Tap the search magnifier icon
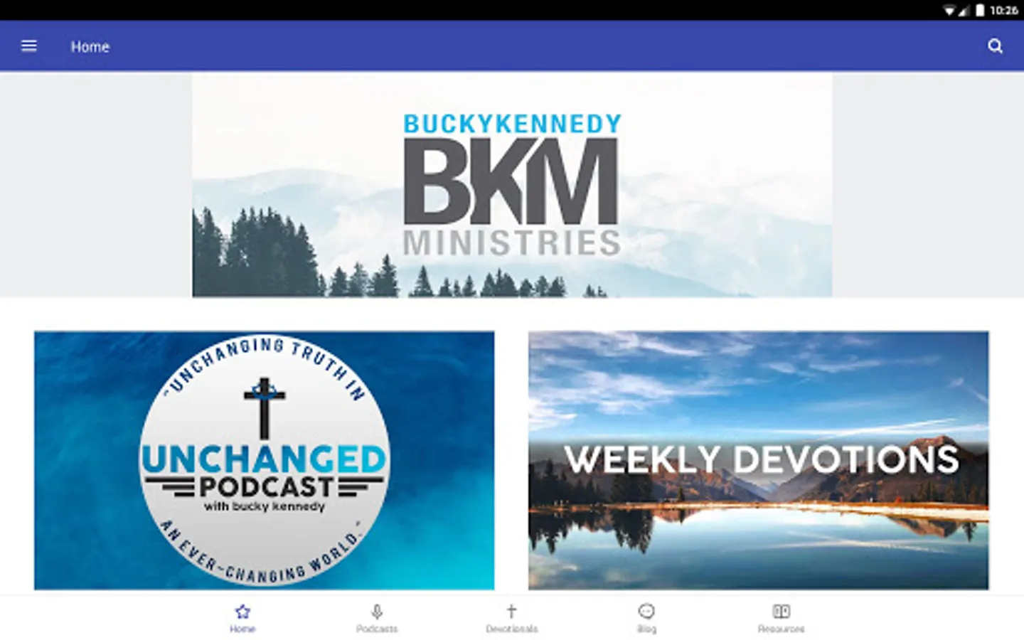This screenshot has height=640, width=1024. 995,46
